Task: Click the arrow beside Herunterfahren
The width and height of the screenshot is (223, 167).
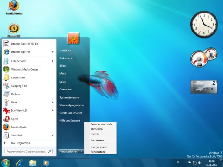Action: tap(81, 151)
